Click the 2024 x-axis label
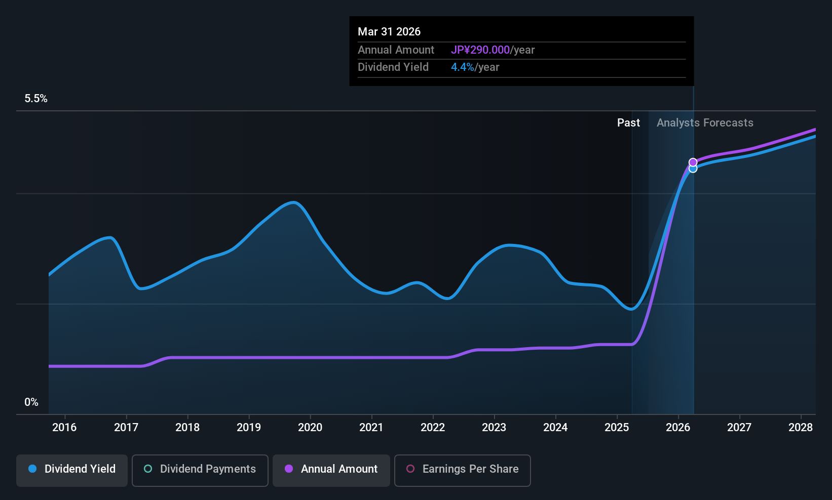 pyautogui.click(x=555, y=428)
